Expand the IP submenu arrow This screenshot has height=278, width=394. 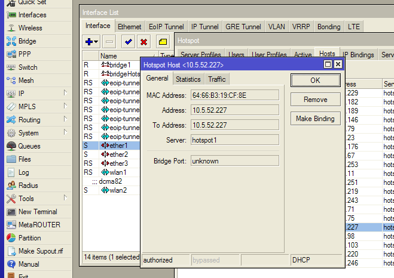pyautogui.click(x=65, y=94)
